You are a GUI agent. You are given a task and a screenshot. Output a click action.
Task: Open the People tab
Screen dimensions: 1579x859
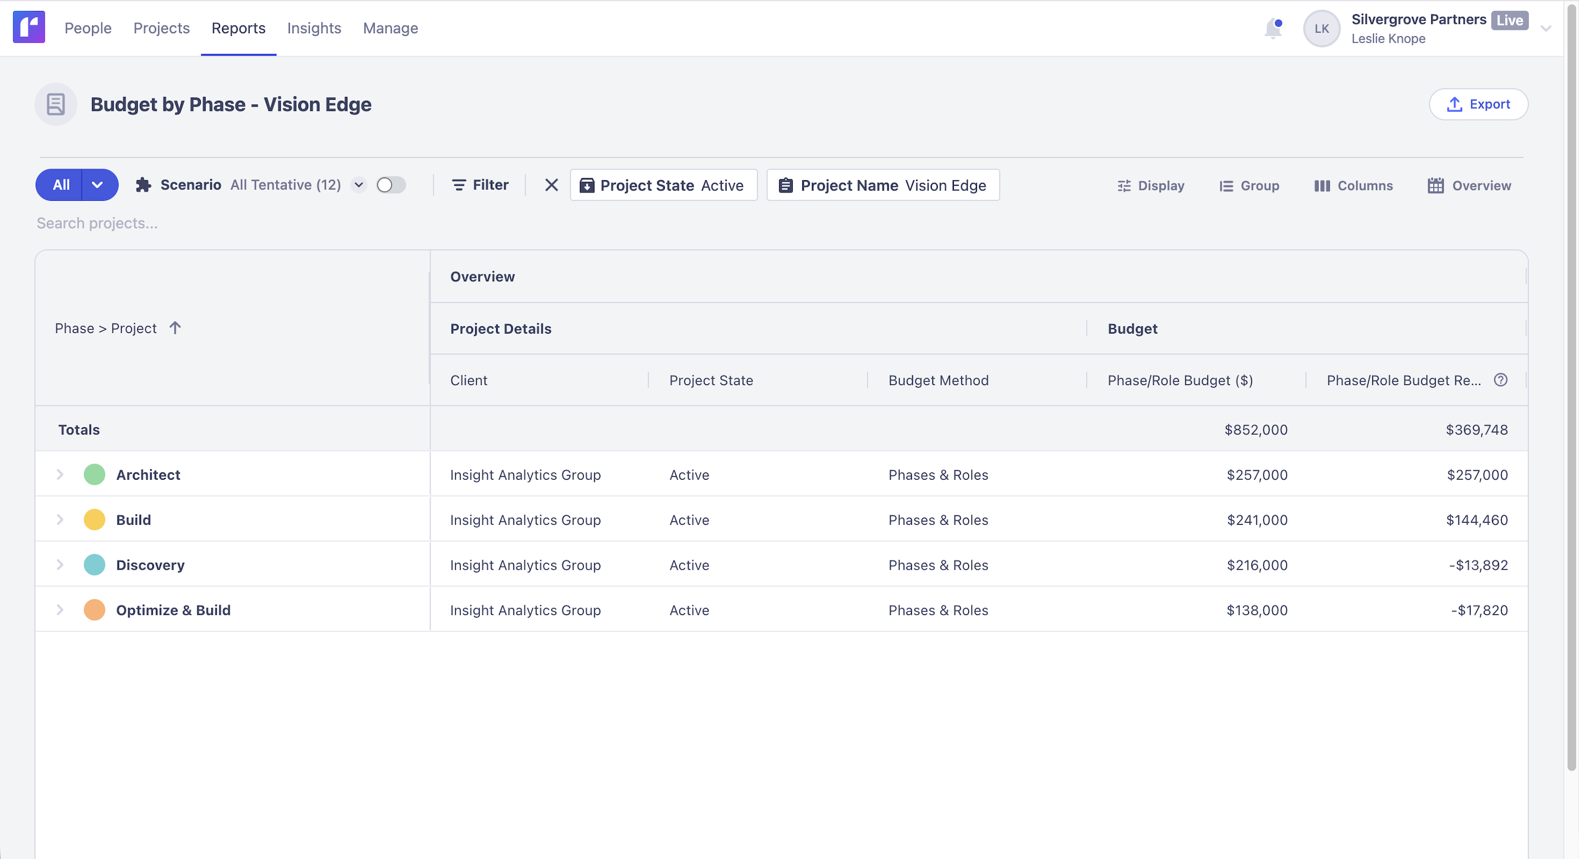(88, 28)
